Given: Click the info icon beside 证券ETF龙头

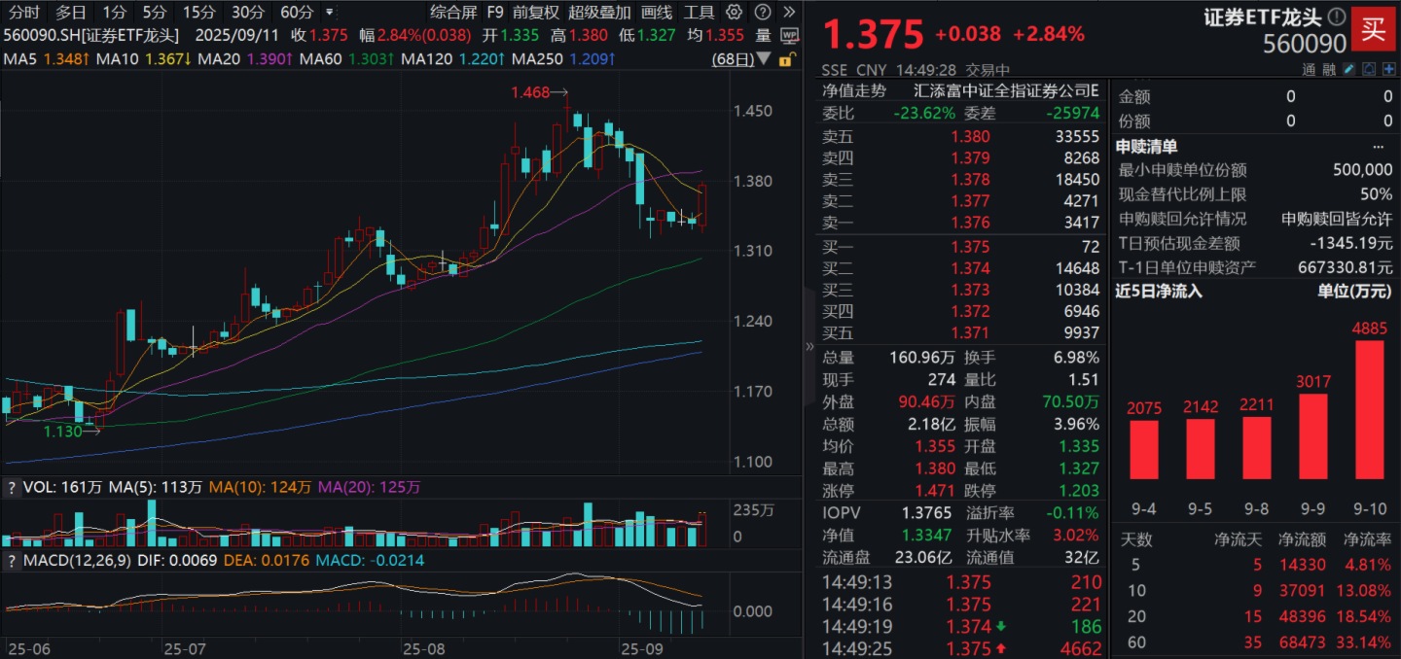Looking at the screenshot, I should (x=1337, y=17).
